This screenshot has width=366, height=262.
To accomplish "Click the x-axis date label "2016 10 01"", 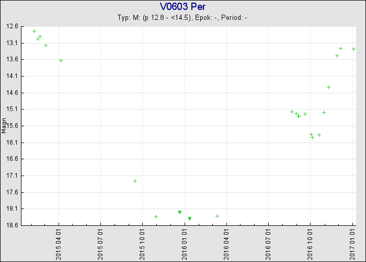I will tap(310, 245).
